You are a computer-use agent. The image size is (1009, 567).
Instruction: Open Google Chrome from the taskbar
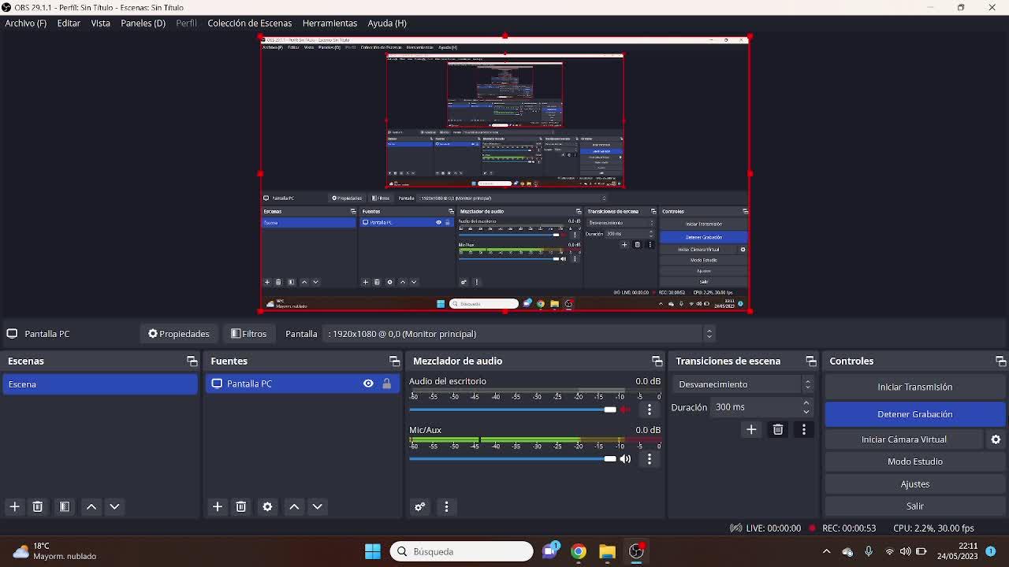coord(579,551)
